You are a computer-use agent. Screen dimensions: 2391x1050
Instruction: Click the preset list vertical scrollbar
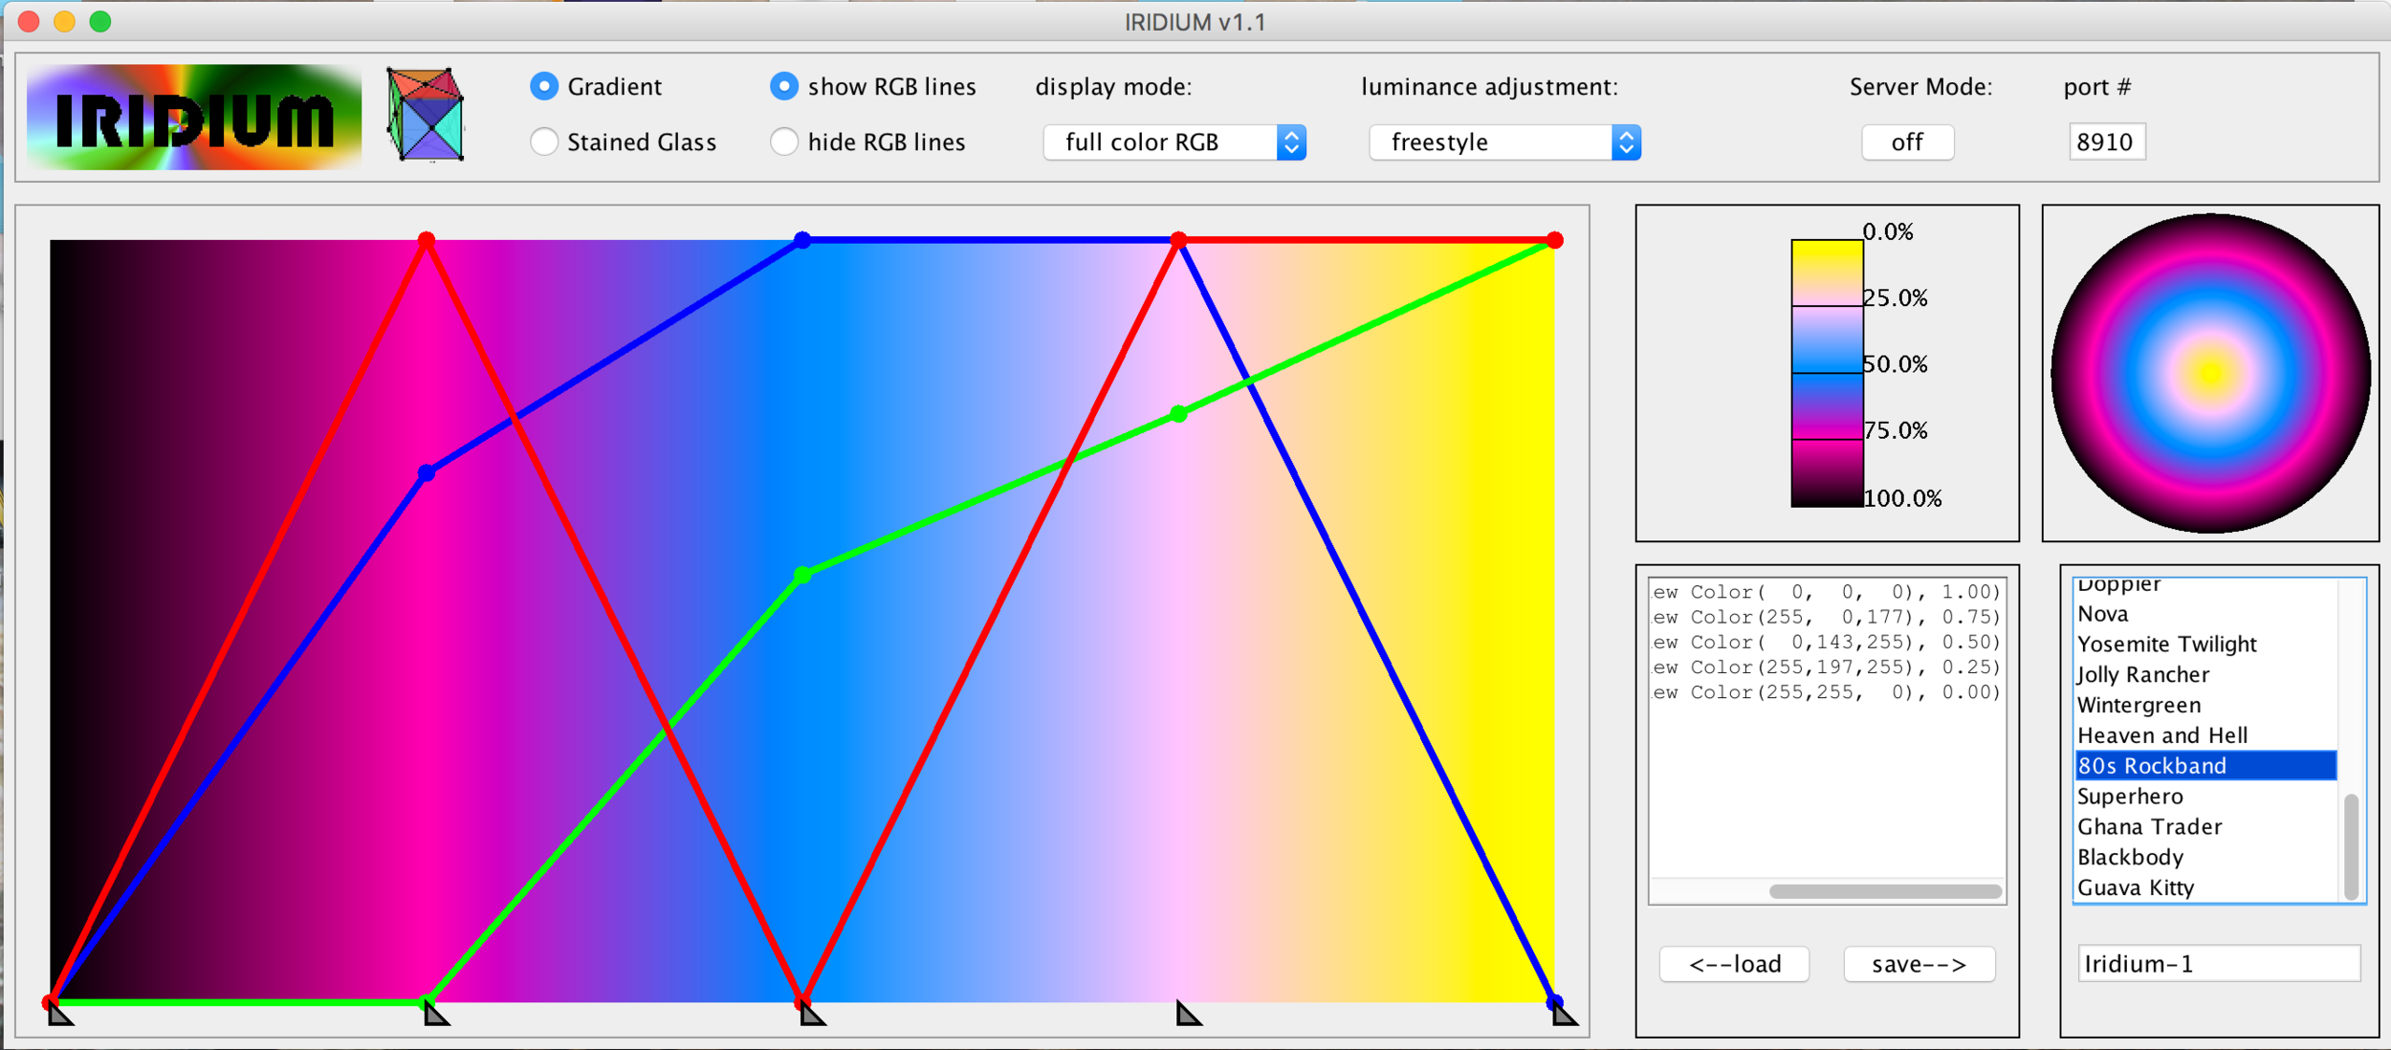pos(2352,846)
